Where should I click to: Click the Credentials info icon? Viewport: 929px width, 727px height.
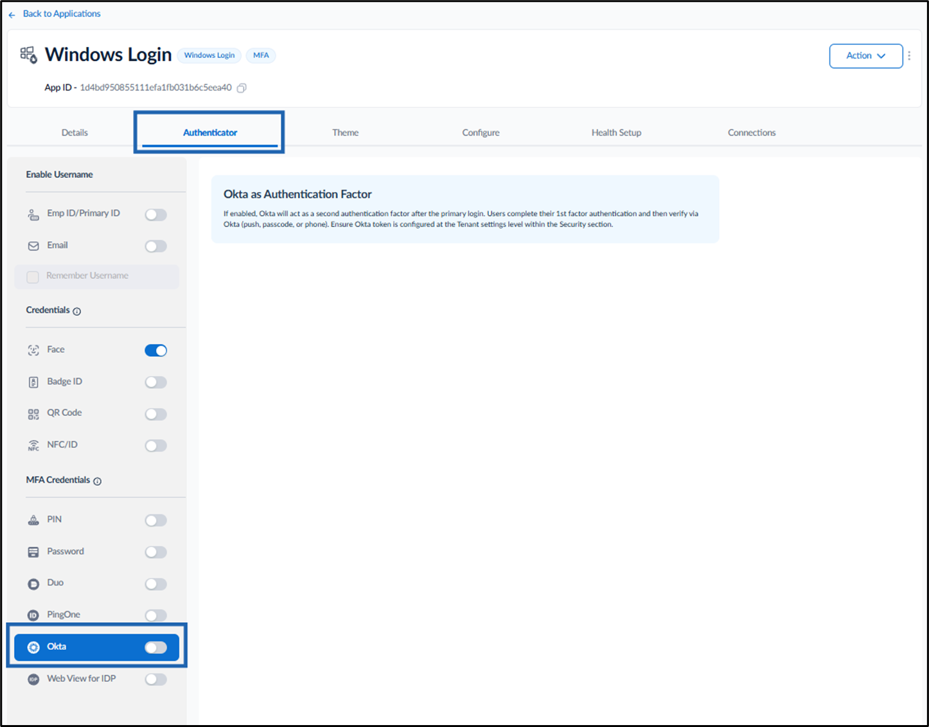(77, 312)
